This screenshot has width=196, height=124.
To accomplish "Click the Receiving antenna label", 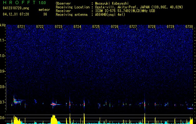I will (72, 15).
